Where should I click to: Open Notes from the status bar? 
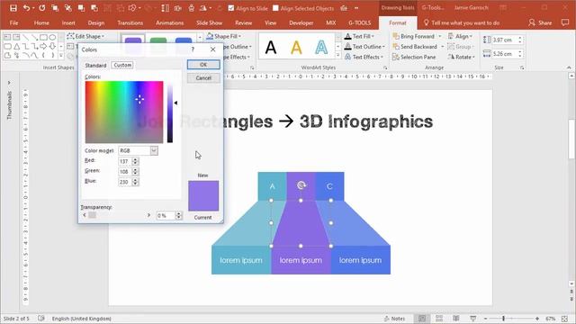394,319
